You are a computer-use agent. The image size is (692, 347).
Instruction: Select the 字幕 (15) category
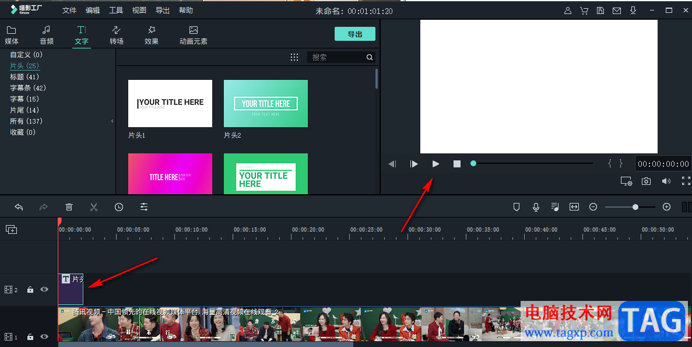pyautogui.click(x=24, y=99)
